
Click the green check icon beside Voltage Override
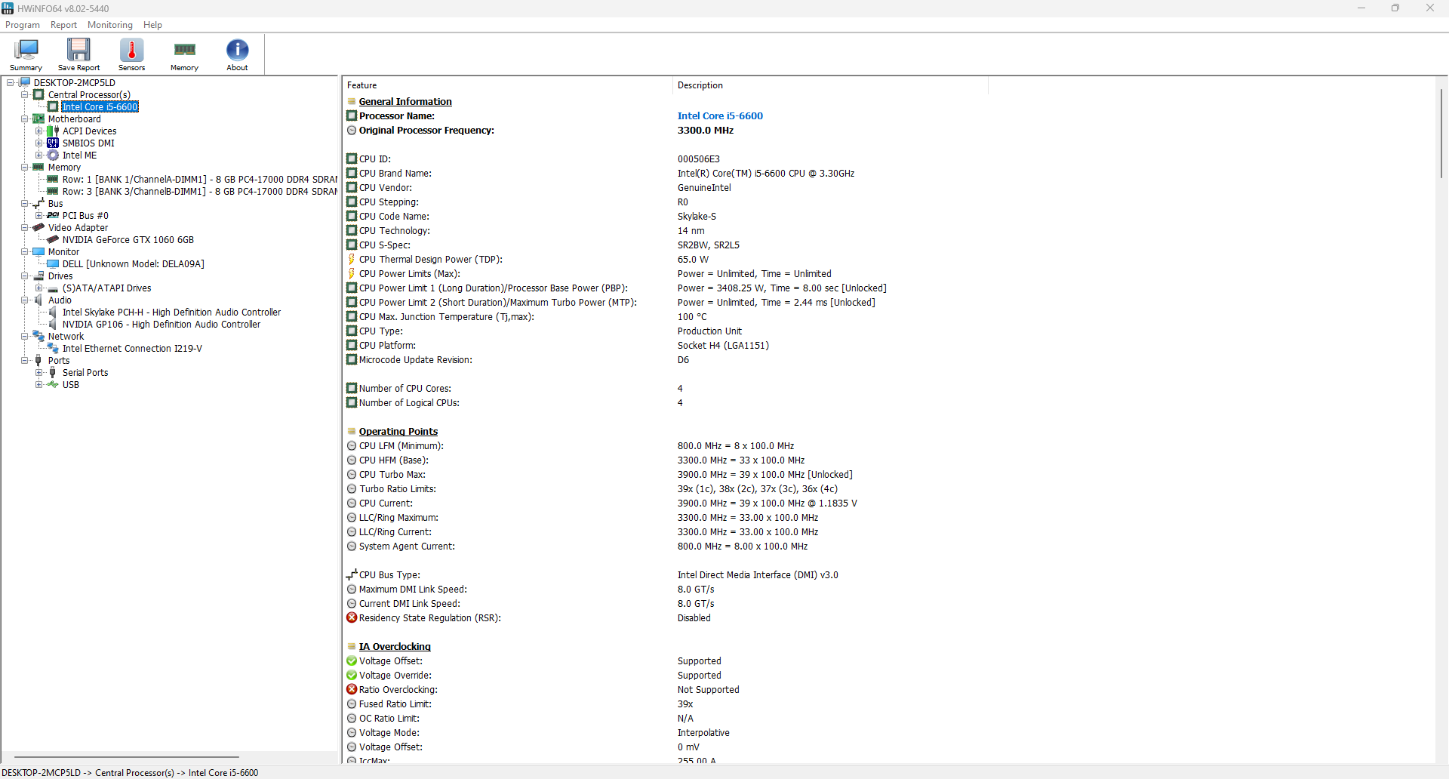pos(352,675)
